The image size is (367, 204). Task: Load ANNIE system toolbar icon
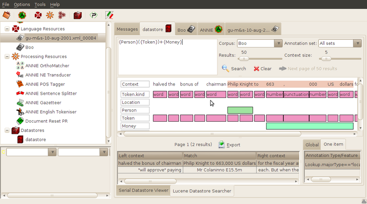(x=22, y=16)
